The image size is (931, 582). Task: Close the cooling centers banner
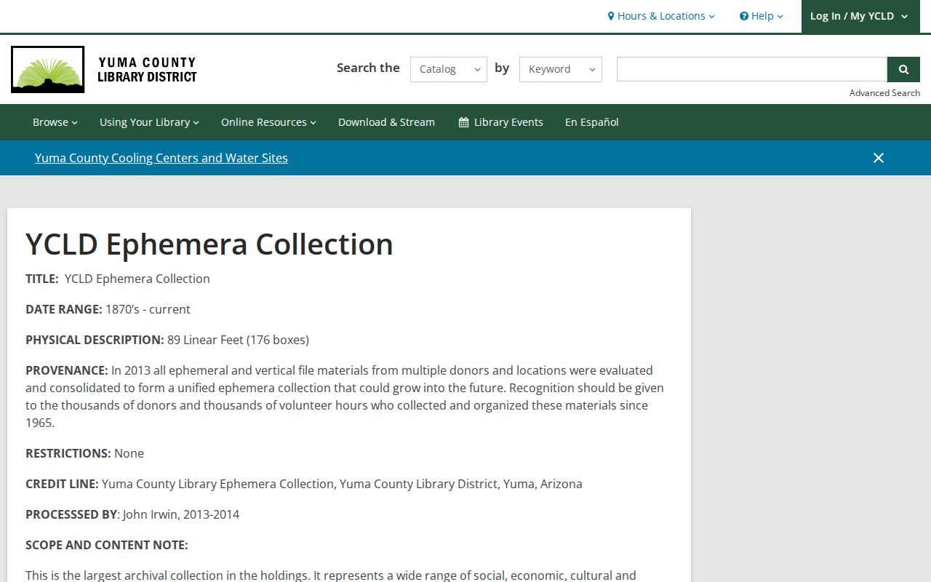879,158
